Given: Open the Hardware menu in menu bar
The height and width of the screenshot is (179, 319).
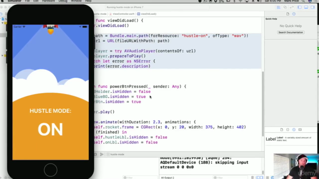Looking at the screenshot, I should tap(48, 1).
